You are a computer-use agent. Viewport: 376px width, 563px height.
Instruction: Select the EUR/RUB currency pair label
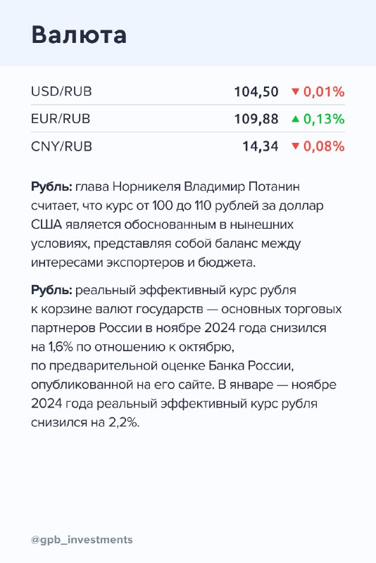click(x=61, y=119)
